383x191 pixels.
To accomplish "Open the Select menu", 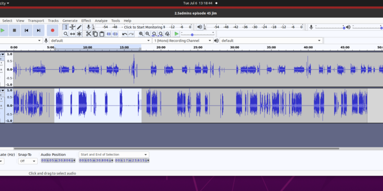I will 7,21.
